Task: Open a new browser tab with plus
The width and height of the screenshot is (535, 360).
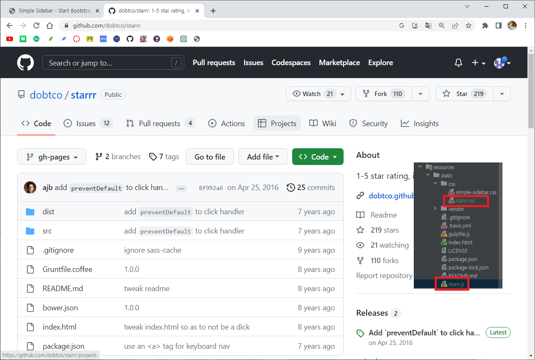Action: click(213, 11)
